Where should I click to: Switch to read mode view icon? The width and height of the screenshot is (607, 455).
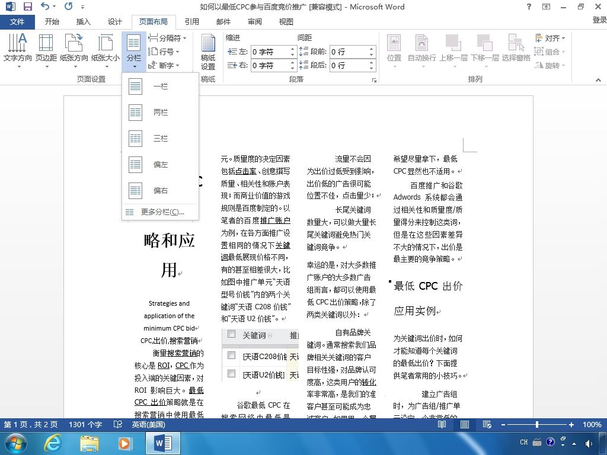click(442, 424)
